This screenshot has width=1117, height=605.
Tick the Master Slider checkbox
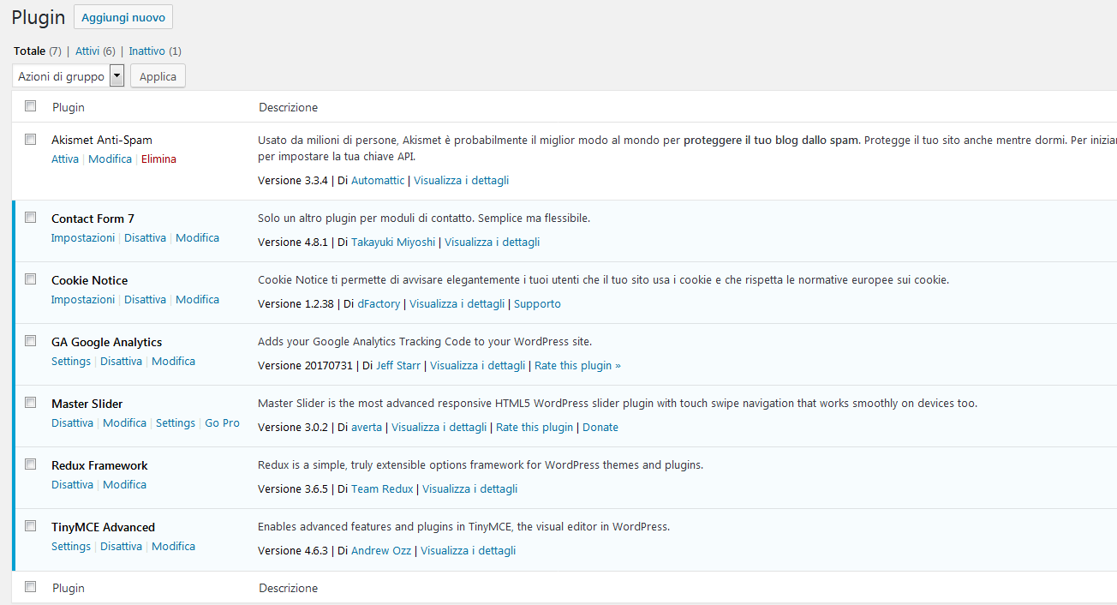point(31,403)
